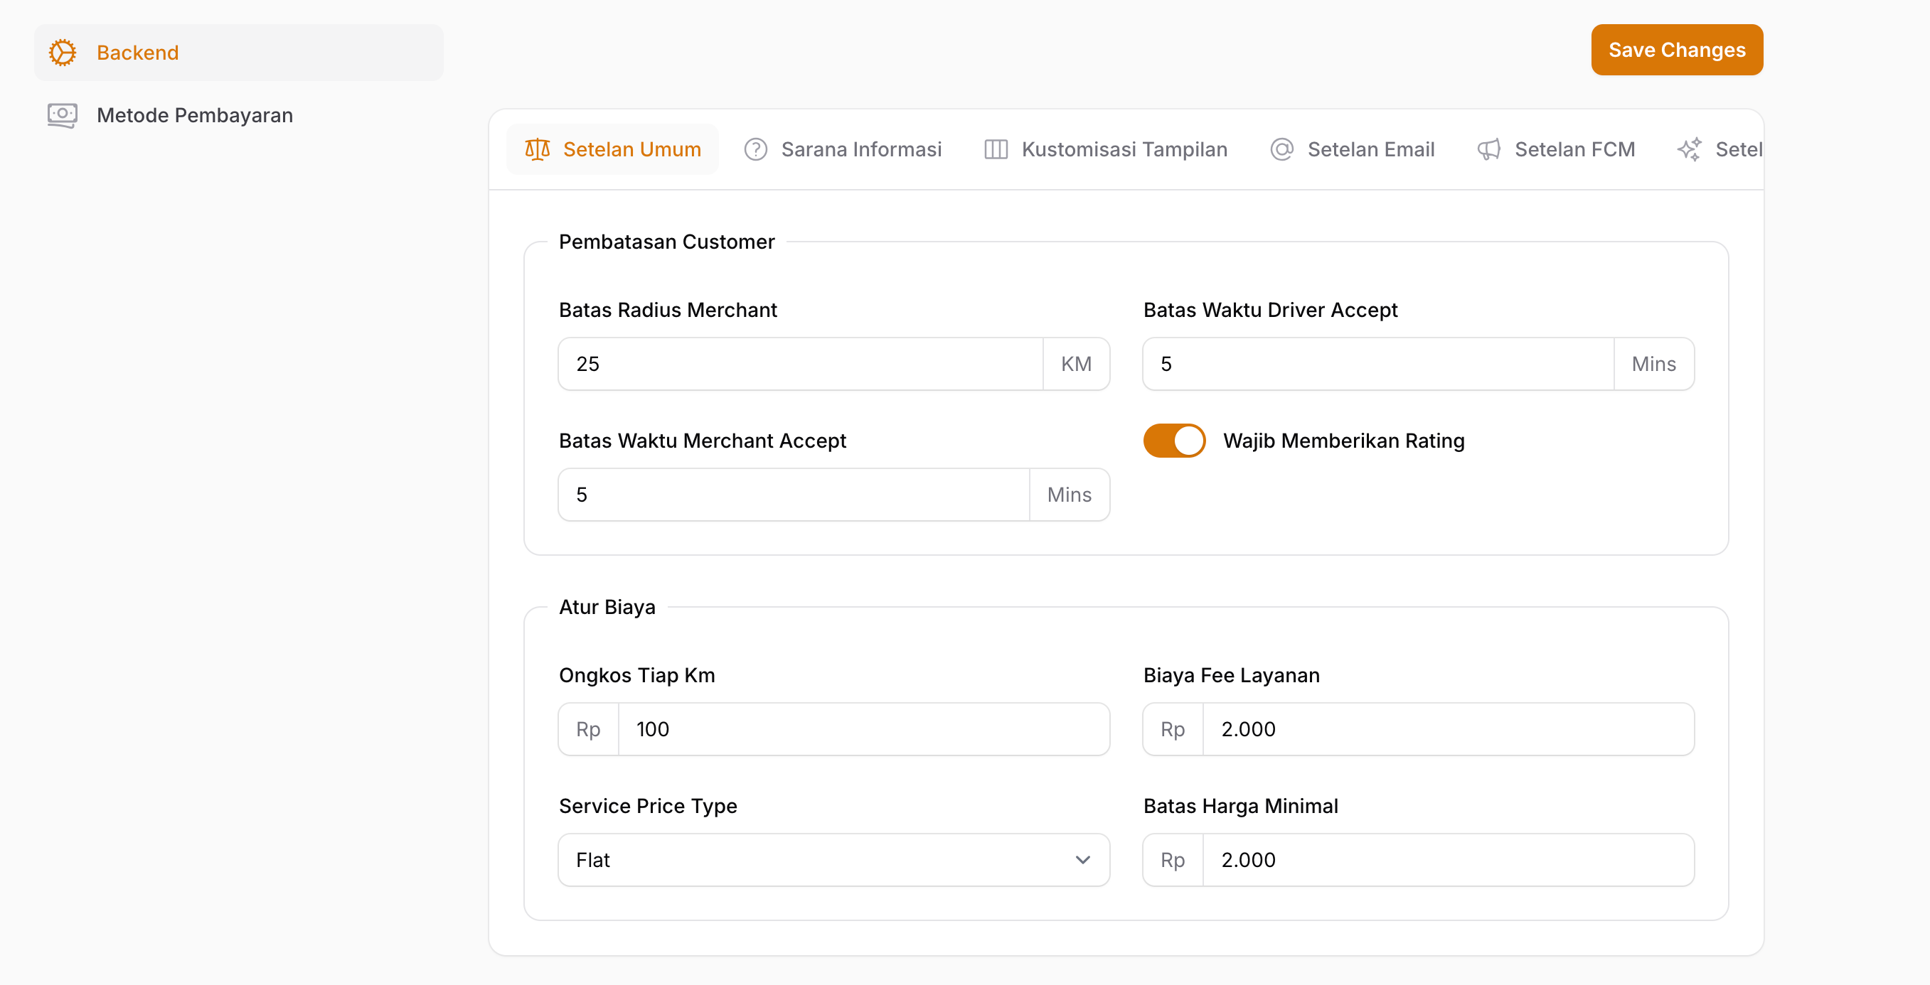Open the Service Price Type dropdown
Image resolution: width=1930 pixels, height=985 pixels.
coord(816,860)
